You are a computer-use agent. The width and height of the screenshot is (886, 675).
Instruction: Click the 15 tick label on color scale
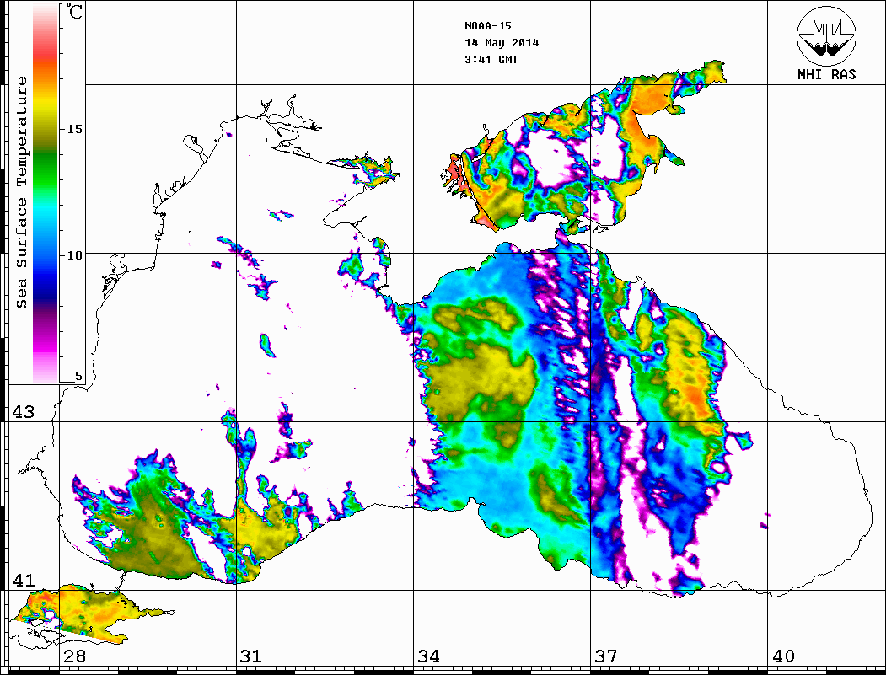click(x=74, y=129)
